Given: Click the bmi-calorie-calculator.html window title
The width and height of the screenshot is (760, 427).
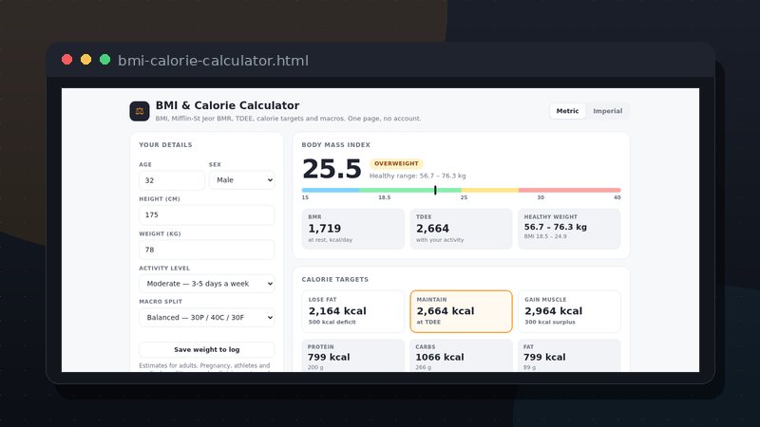Looking at the screenshot, I should point(213,61).
